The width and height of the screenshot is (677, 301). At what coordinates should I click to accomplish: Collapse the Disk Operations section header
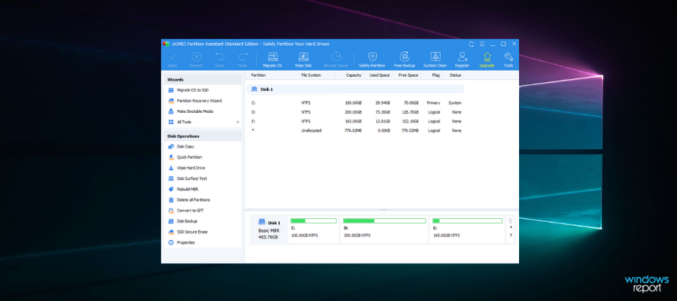point(202,136)
